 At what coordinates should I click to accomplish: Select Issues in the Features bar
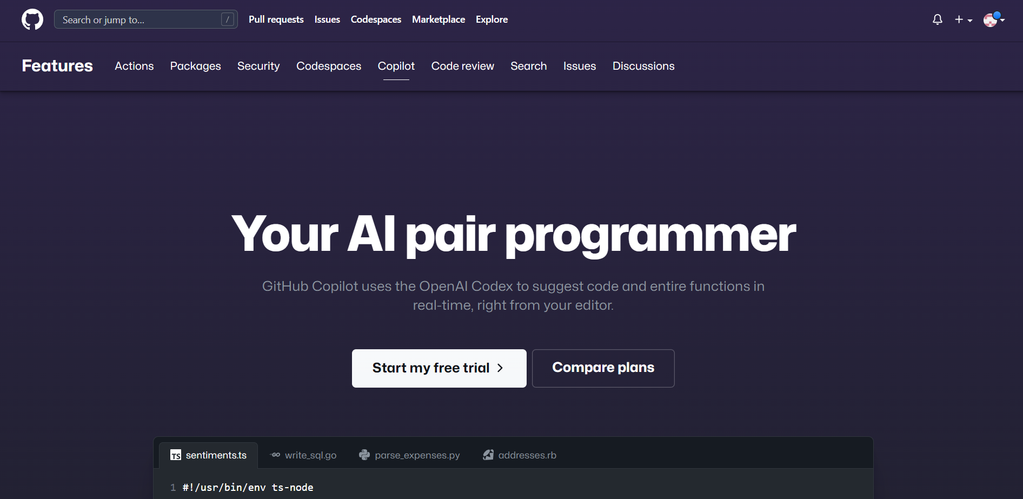tap(580, 66)
